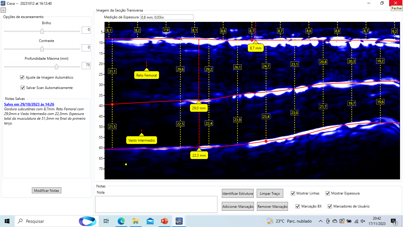403x227 pixels.
Task: Open the saved note link from 29/10/2023
Action: 29,104
